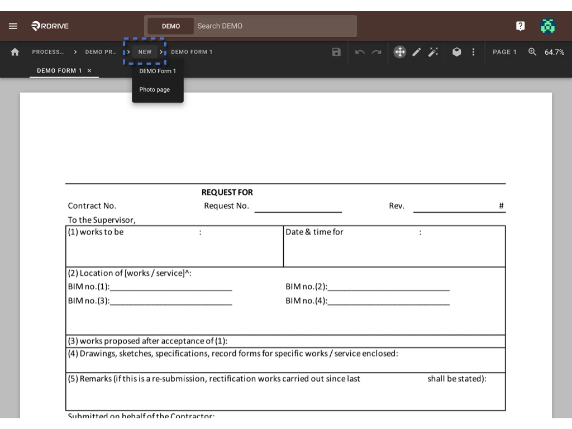Open the user avatar in the top corner
The width and height of the screenshot is (572, 429).
pyautogui.click(x=547, y=26)
